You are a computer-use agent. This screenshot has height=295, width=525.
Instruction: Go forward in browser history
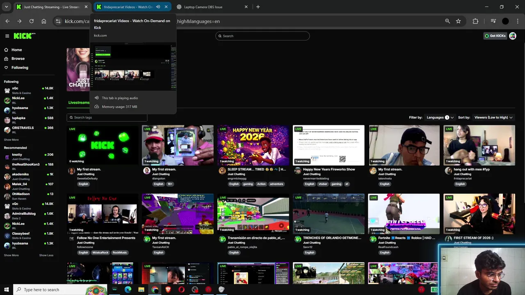pyautogui.click(x=19, y=21)
